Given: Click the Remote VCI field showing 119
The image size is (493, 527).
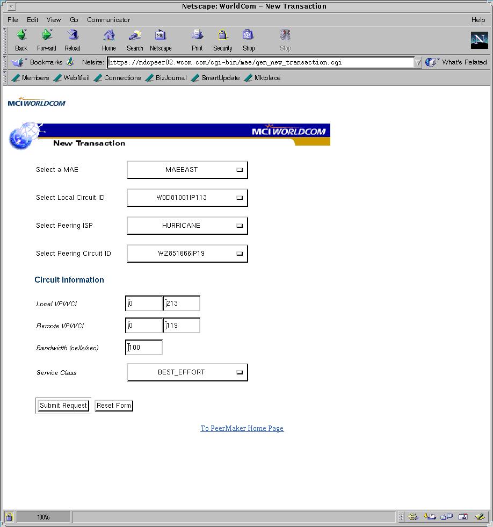Looking at the screenshot, I should (x=182, y=326).
